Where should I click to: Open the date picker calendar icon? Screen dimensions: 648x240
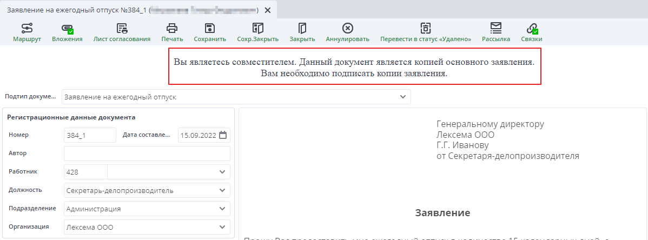click(223, 135)
